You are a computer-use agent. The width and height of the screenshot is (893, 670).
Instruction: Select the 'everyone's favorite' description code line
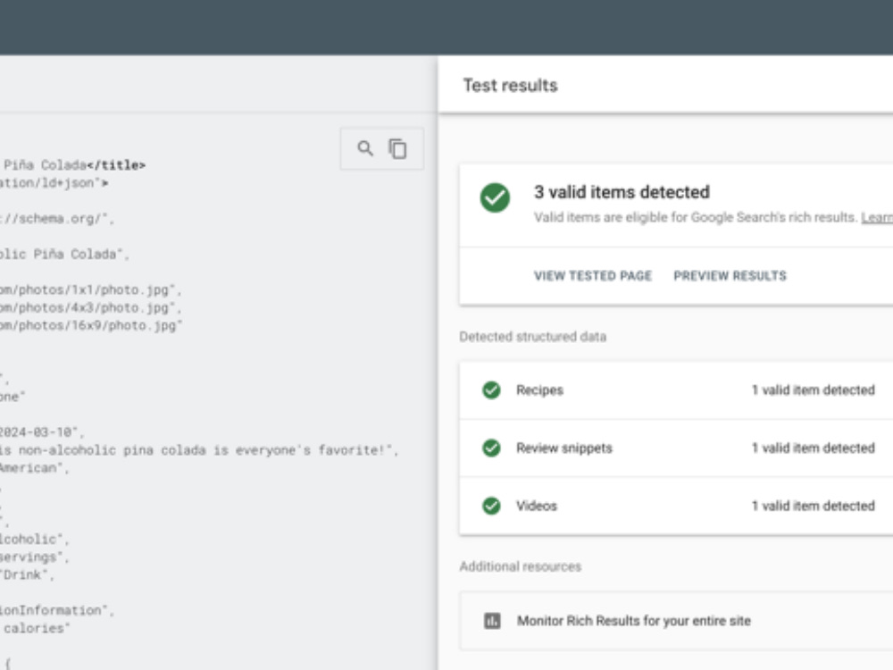click(x=199, y=450)
